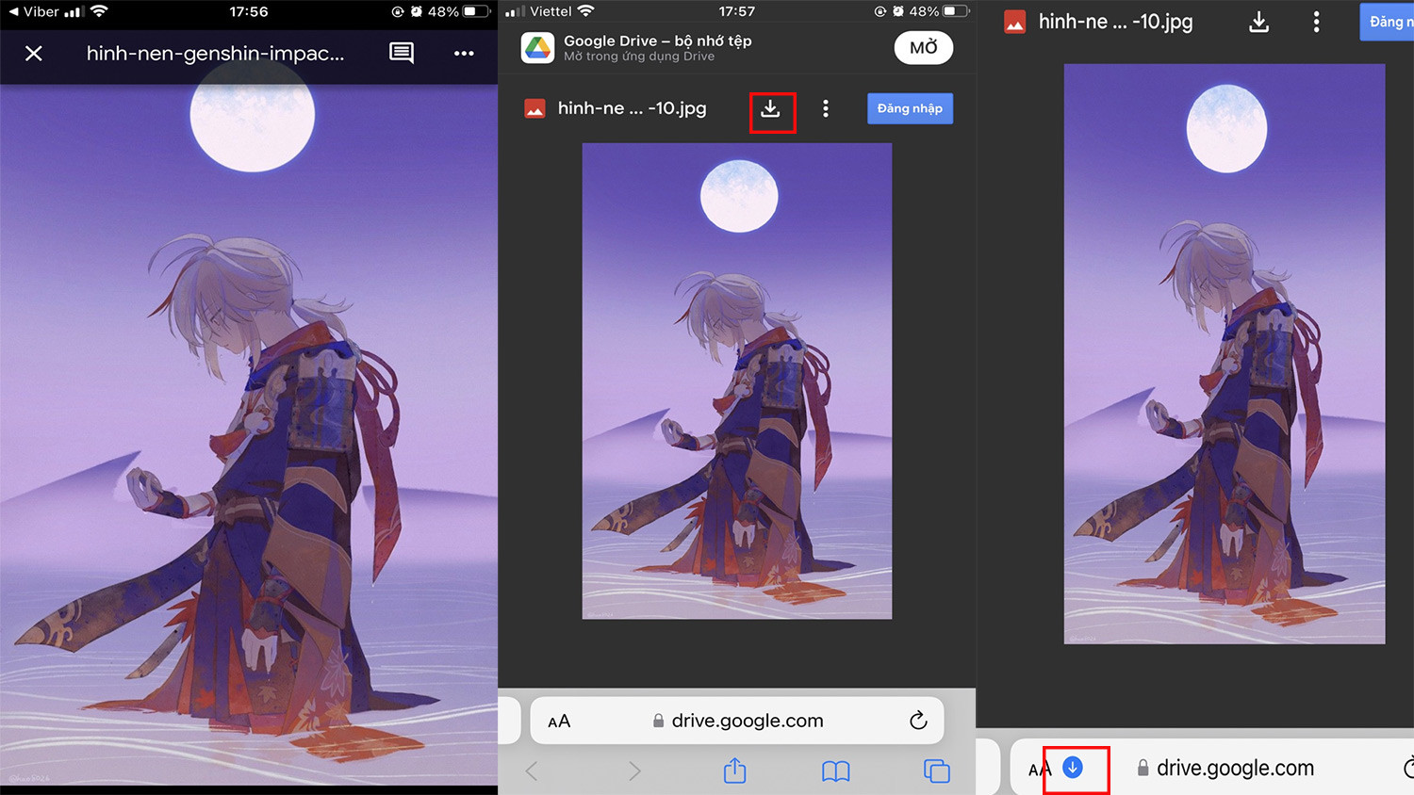Open the Tabs overview in Safari toolbar
Image resolution: width=1414 pixels, height=795 pixels.
[x=937, y=771]
